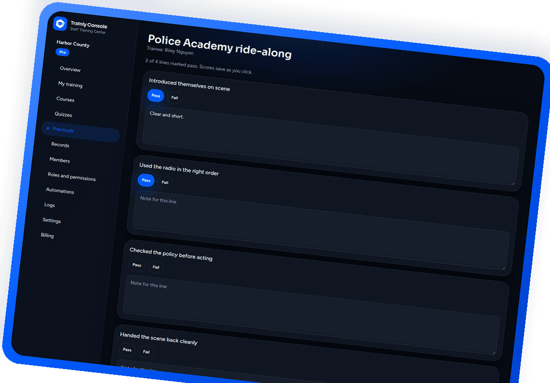The width and height of the screenshot is (550, 383).
Task: Click the "Handed the scene back cleanly" title
Action: (x=159, y=338)
